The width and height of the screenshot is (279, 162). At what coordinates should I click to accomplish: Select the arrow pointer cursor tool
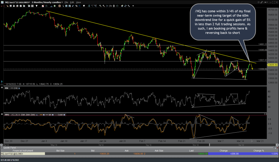pyautogui.click(x=63, y=6)
